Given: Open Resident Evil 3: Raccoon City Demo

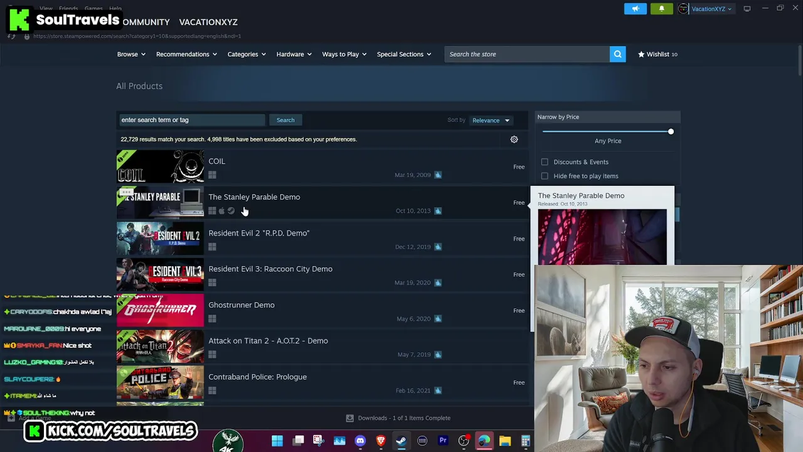Looking at the screenshot, I should (270, 269).
